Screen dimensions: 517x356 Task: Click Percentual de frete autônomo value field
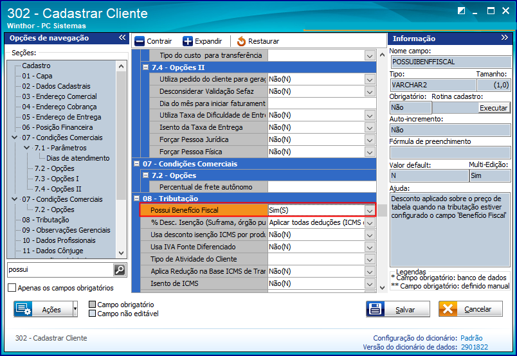coord(322,187)
